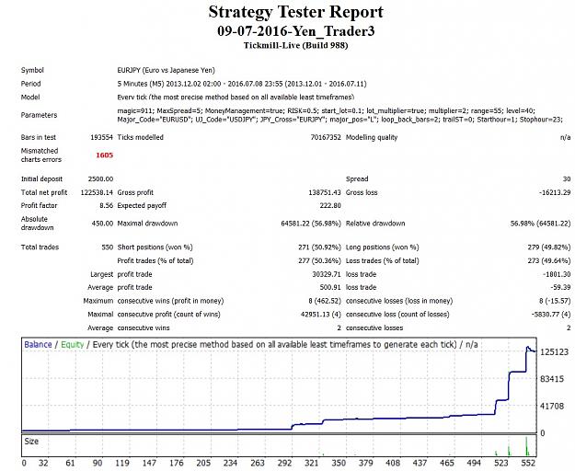
Task: Select the profit factor value 8.56
Action: point(107,206)
